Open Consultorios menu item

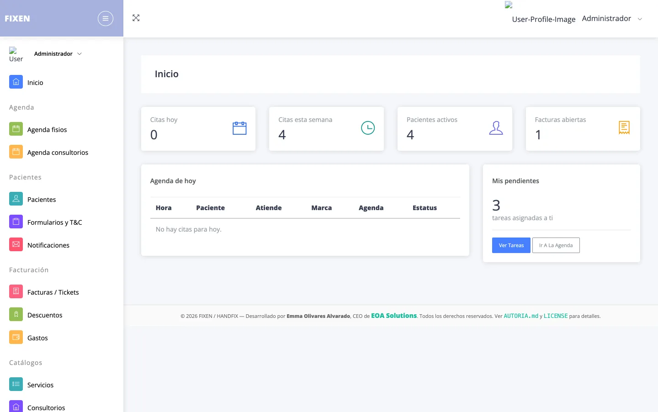pos(46,407)
